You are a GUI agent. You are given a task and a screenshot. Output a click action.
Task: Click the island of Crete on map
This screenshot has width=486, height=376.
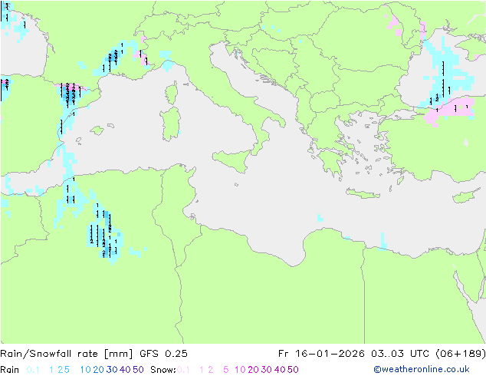coord(363,193)
